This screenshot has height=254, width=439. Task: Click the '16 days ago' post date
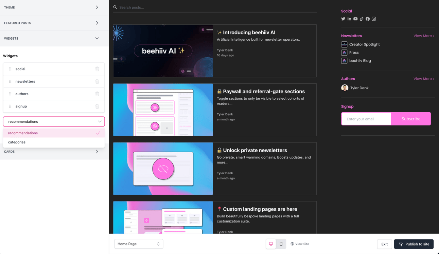(226, 55)
